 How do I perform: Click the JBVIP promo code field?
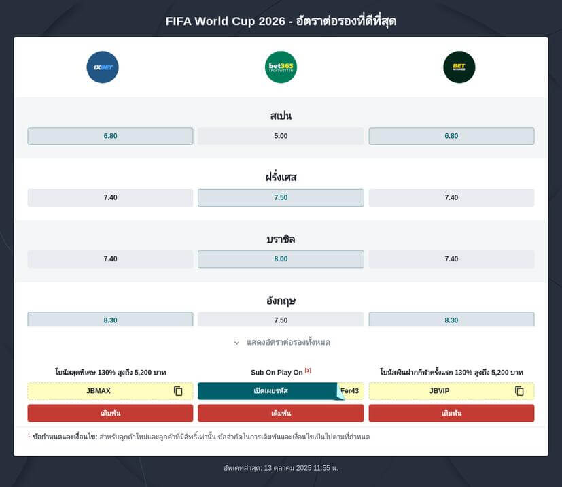(x=440, y=391)
